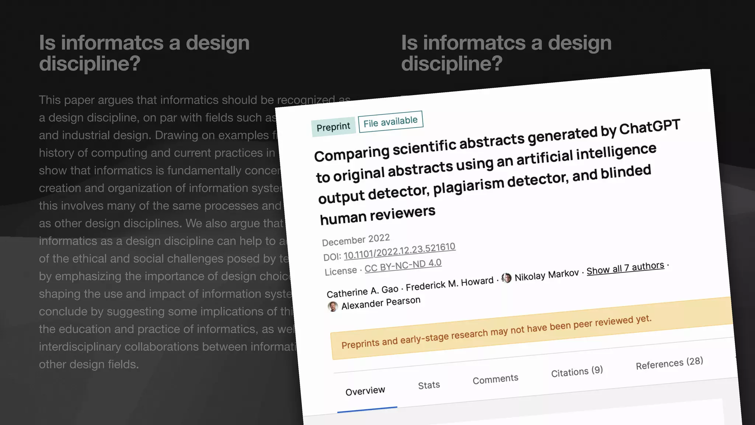
Task: Open author Alexander Pearson profile
Action: click(381, 303)
